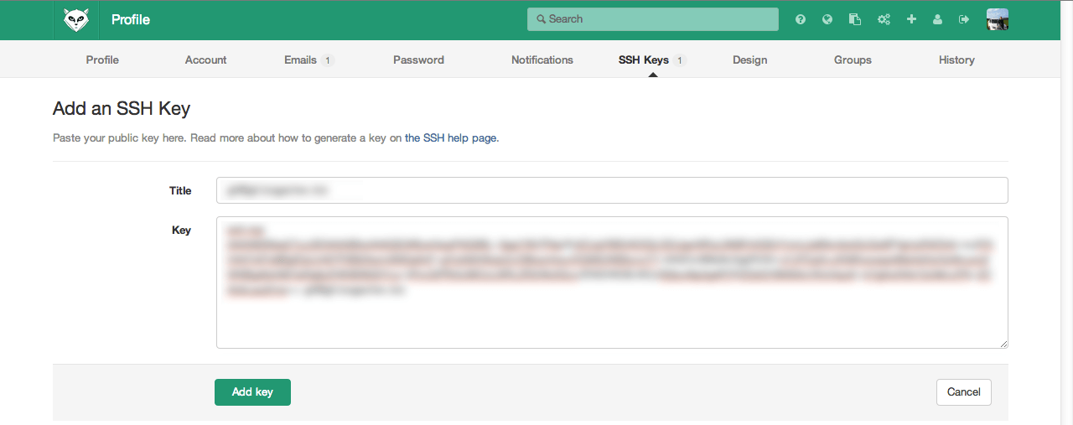
Task: Open the Design tab
Action: 749,60
